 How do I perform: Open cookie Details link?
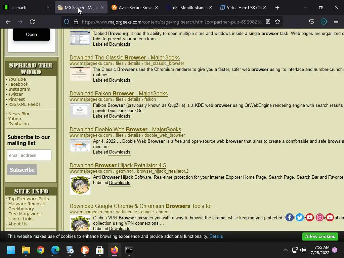click(x=216, y=236)
